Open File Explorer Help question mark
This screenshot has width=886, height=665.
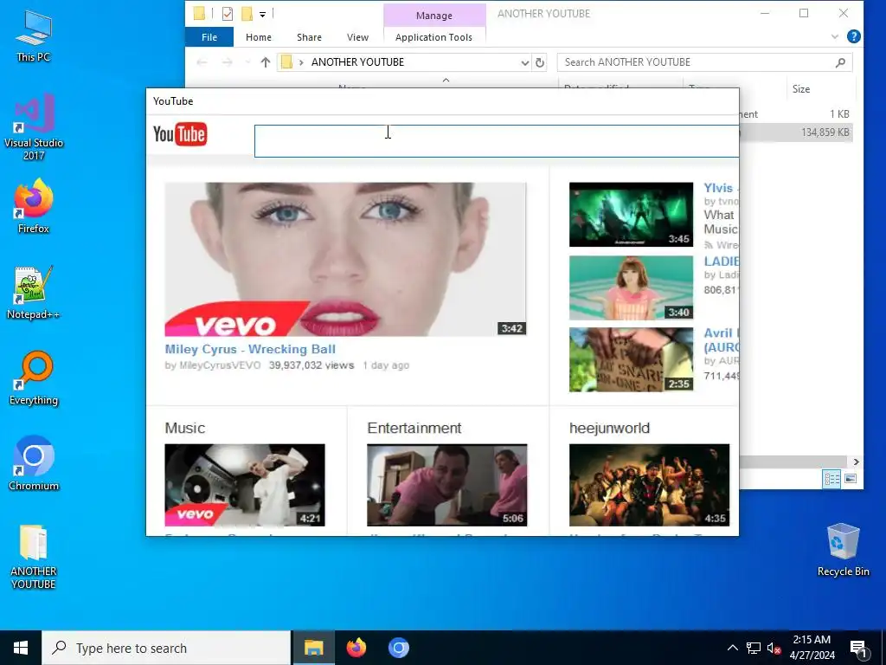tap(854, 36)
